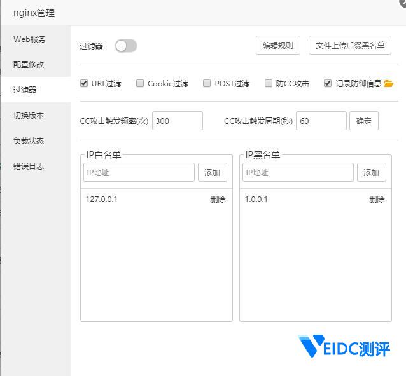Image resolution: width=406 pixels, height=376 pixels.
Task: Confirm CC settings with 确定 button
Action: click(x=364, y=121)
